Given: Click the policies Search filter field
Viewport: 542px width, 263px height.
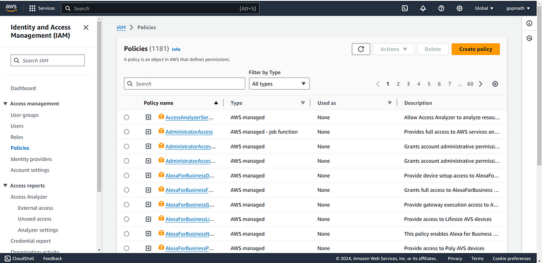Looking at the screenshot, I should [x=185, y=84].
